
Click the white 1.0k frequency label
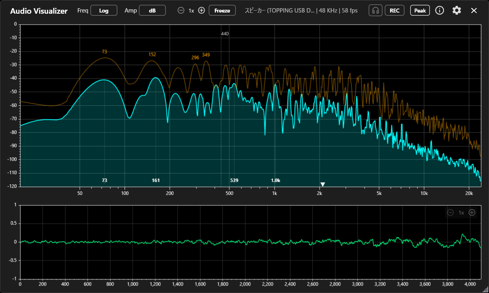tap(275, 180)
